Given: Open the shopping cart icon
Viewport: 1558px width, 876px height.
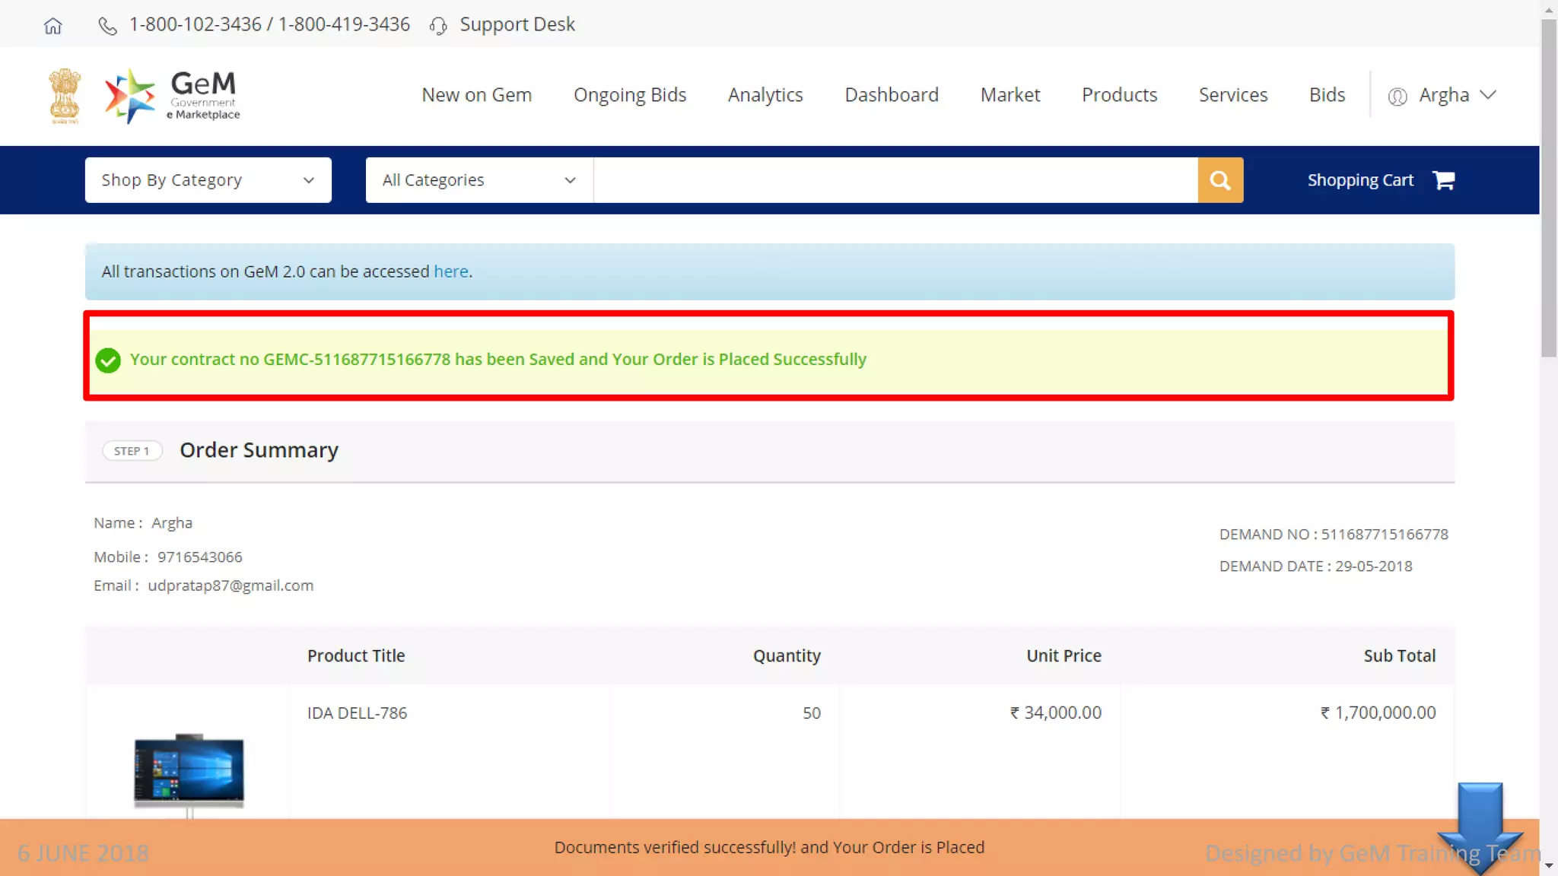Looking at the screenshot, I should click(x=1443, y=180).
